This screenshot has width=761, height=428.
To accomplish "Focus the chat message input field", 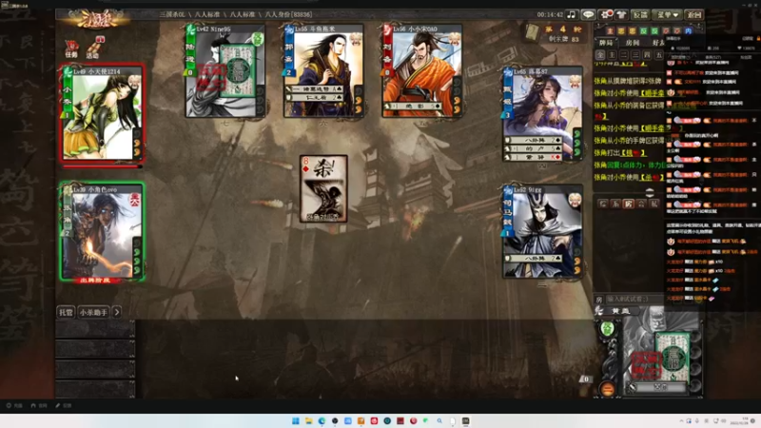I will pos(634,300).
